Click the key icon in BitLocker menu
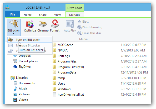 click(11, 51)
